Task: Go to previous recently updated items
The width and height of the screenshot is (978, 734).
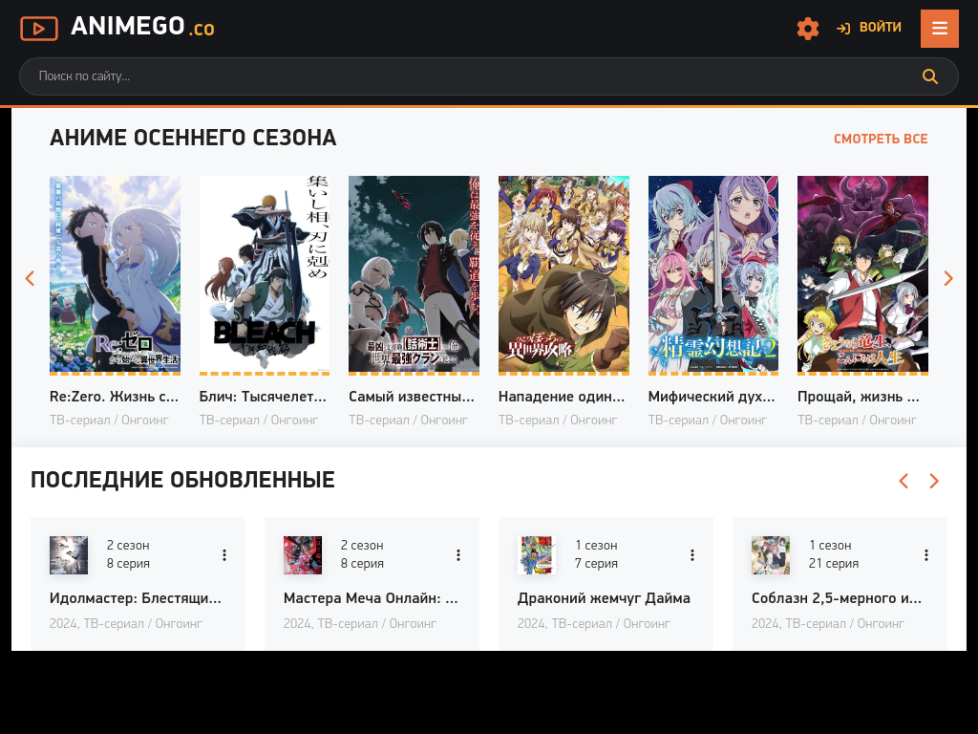Action: point(904,481)
